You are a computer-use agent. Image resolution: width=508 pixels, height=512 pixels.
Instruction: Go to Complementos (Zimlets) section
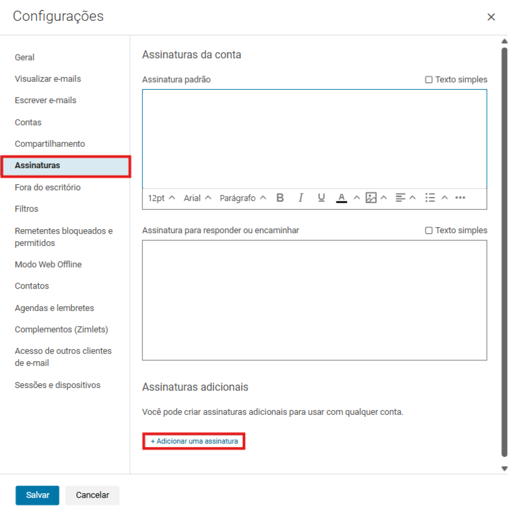pos(62,329)
